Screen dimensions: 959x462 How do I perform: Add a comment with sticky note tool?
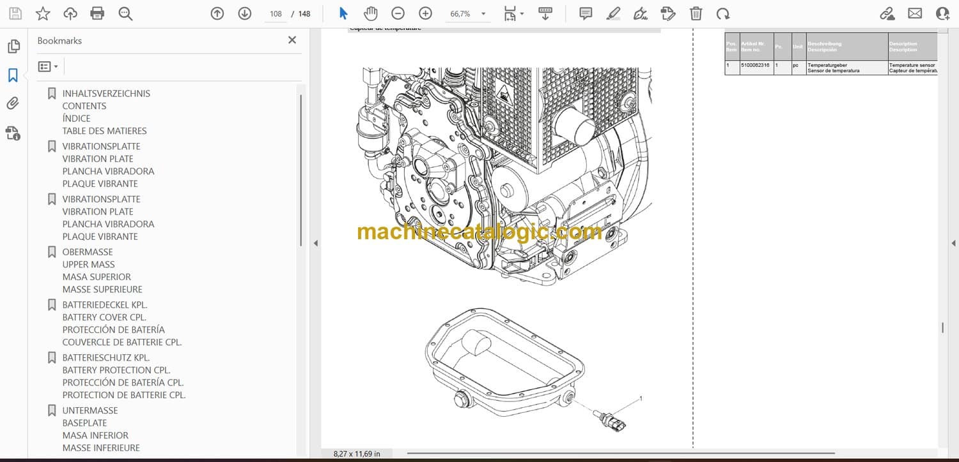coord(585,13)
